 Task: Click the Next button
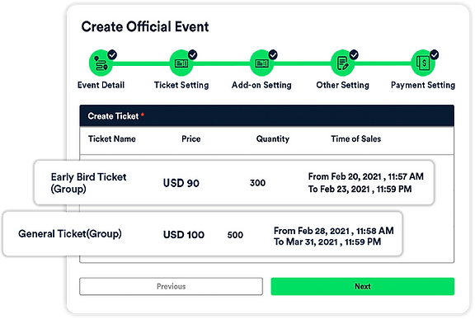coord(363,286)
